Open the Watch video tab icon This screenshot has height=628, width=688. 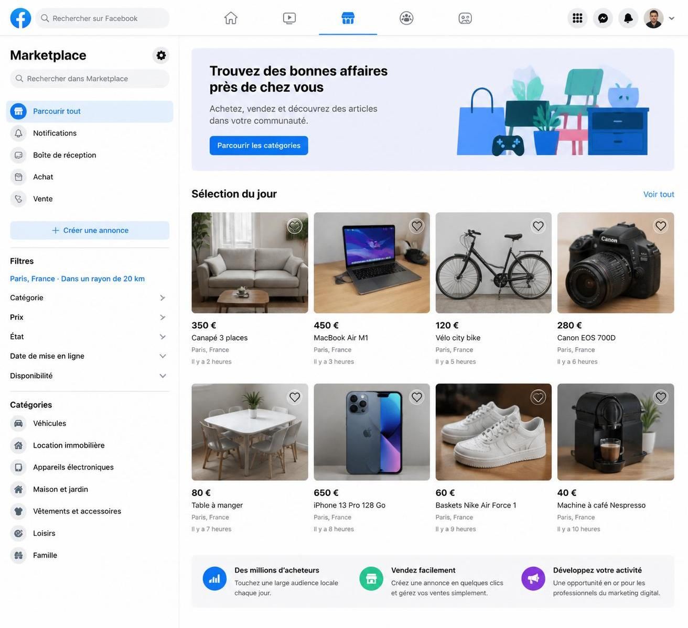pyautogui.click(x=289, y=18)
